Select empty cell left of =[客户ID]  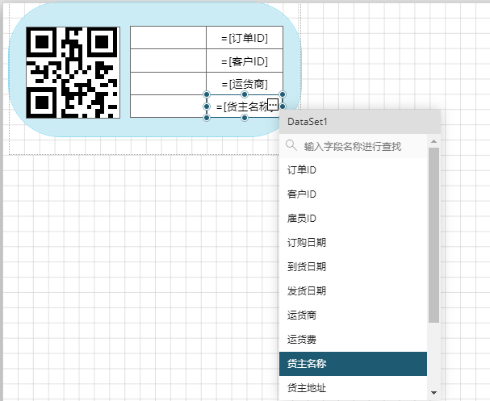point(168,61)
